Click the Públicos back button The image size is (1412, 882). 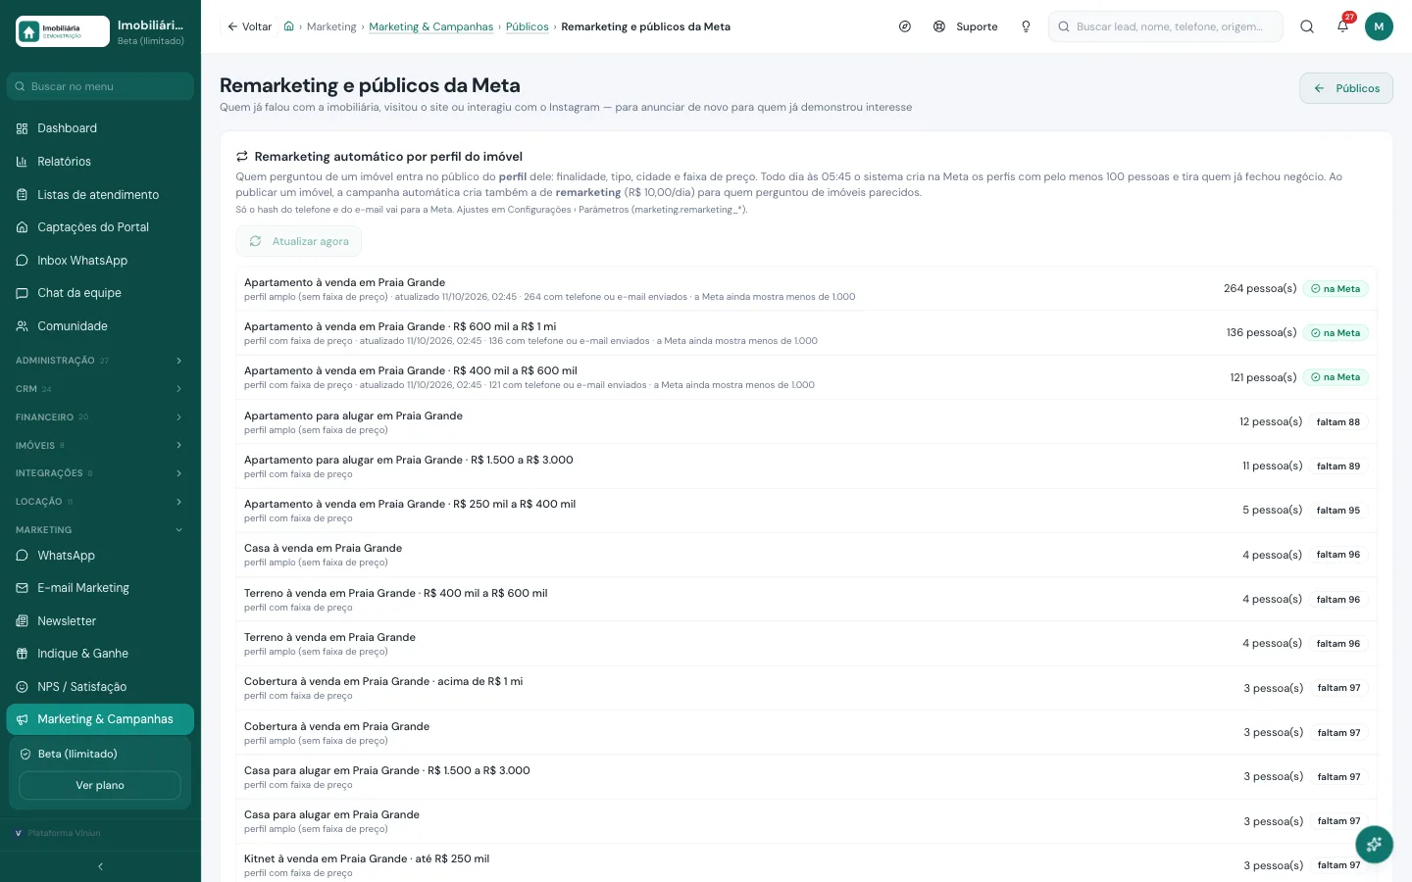(1346, 88)
